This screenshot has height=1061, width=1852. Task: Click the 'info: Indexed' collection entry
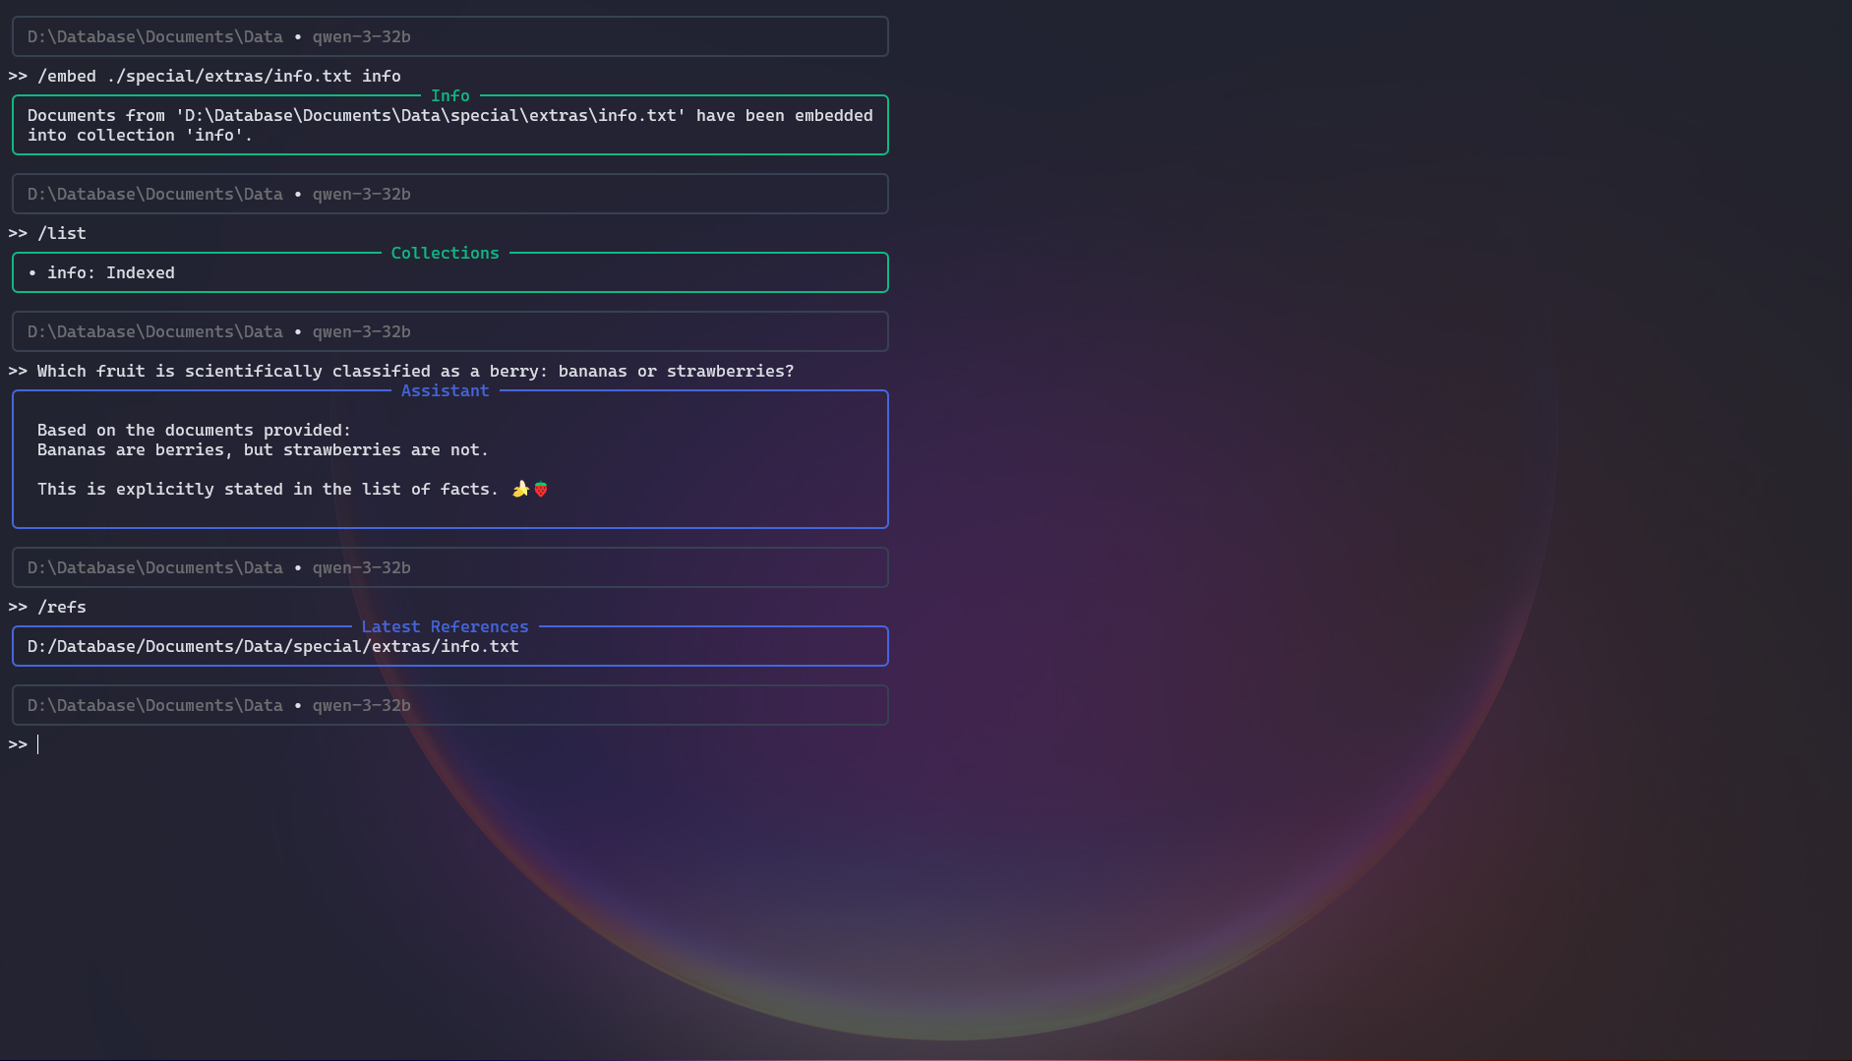(110, 272)
